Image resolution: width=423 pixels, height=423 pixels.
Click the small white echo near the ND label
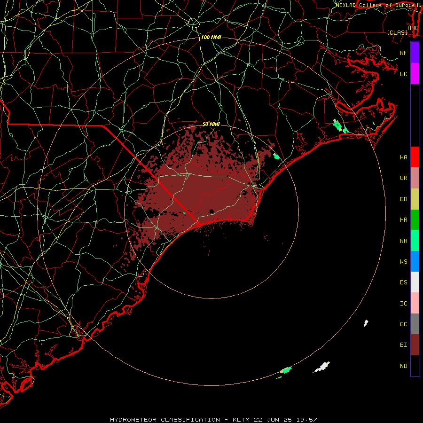pos(366,322)
